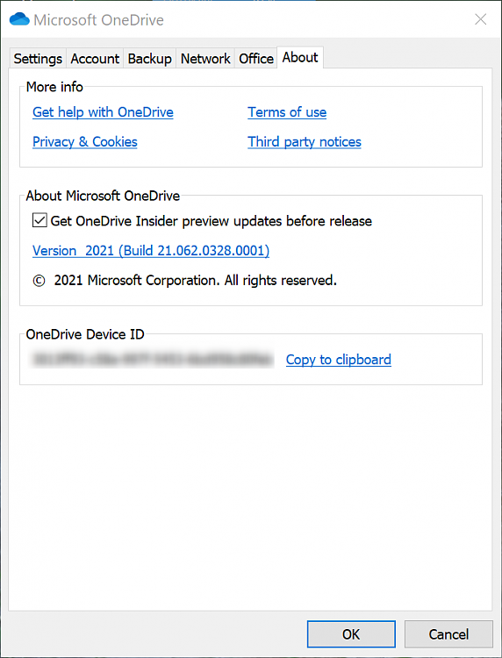Open Third party notices link

tap(305, 142)
